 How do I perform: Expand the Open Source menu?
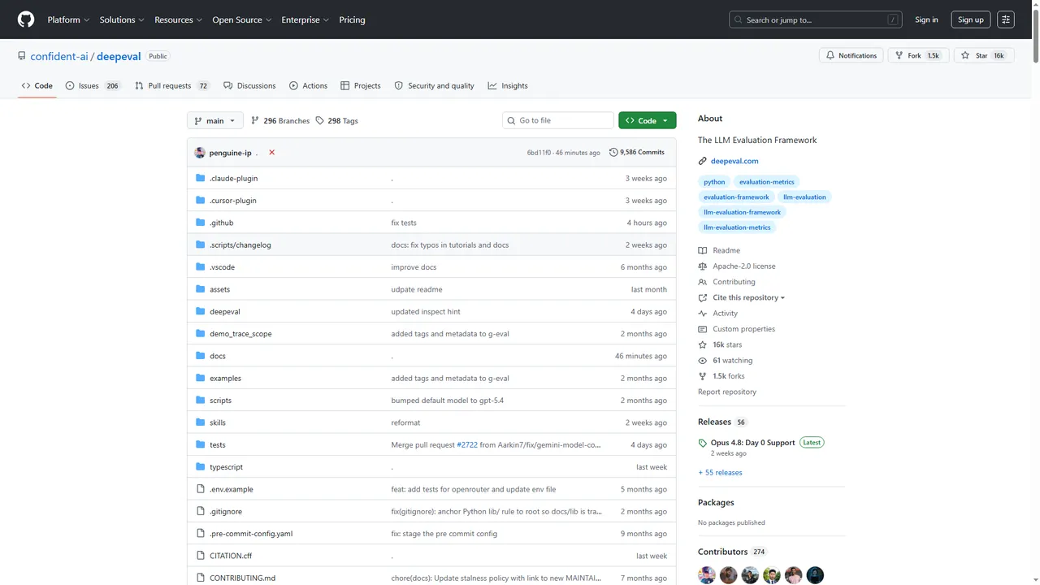point(241,19)
